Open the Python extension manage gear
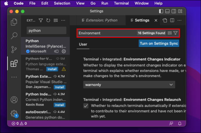This screenshot has width=201, height=133. (x=64, y=51)
